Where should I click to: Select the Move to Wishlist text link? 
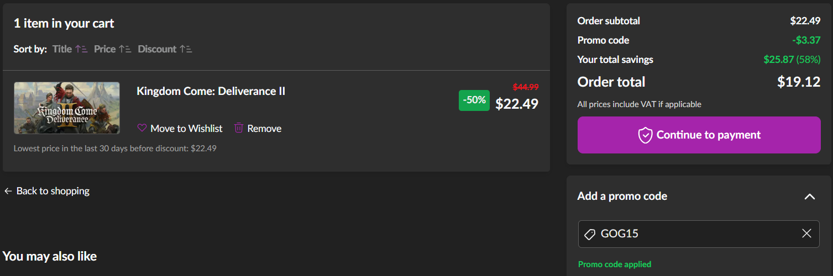pos(186,129)
